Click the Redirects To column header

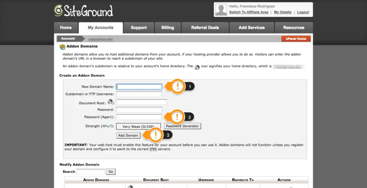243,180
